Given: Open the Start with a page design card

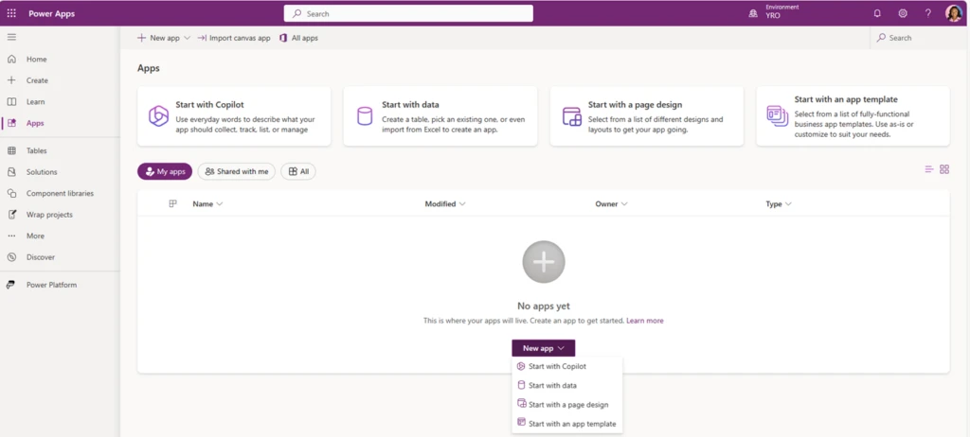Looking at the screenshot, I should click(x=646, y=116).
